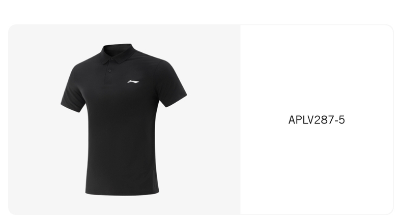Click the lower placket button on shirt

coord(110,71)
